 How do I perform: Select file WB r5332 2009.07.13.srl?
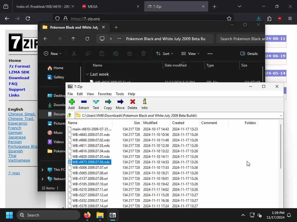point(90,201)
